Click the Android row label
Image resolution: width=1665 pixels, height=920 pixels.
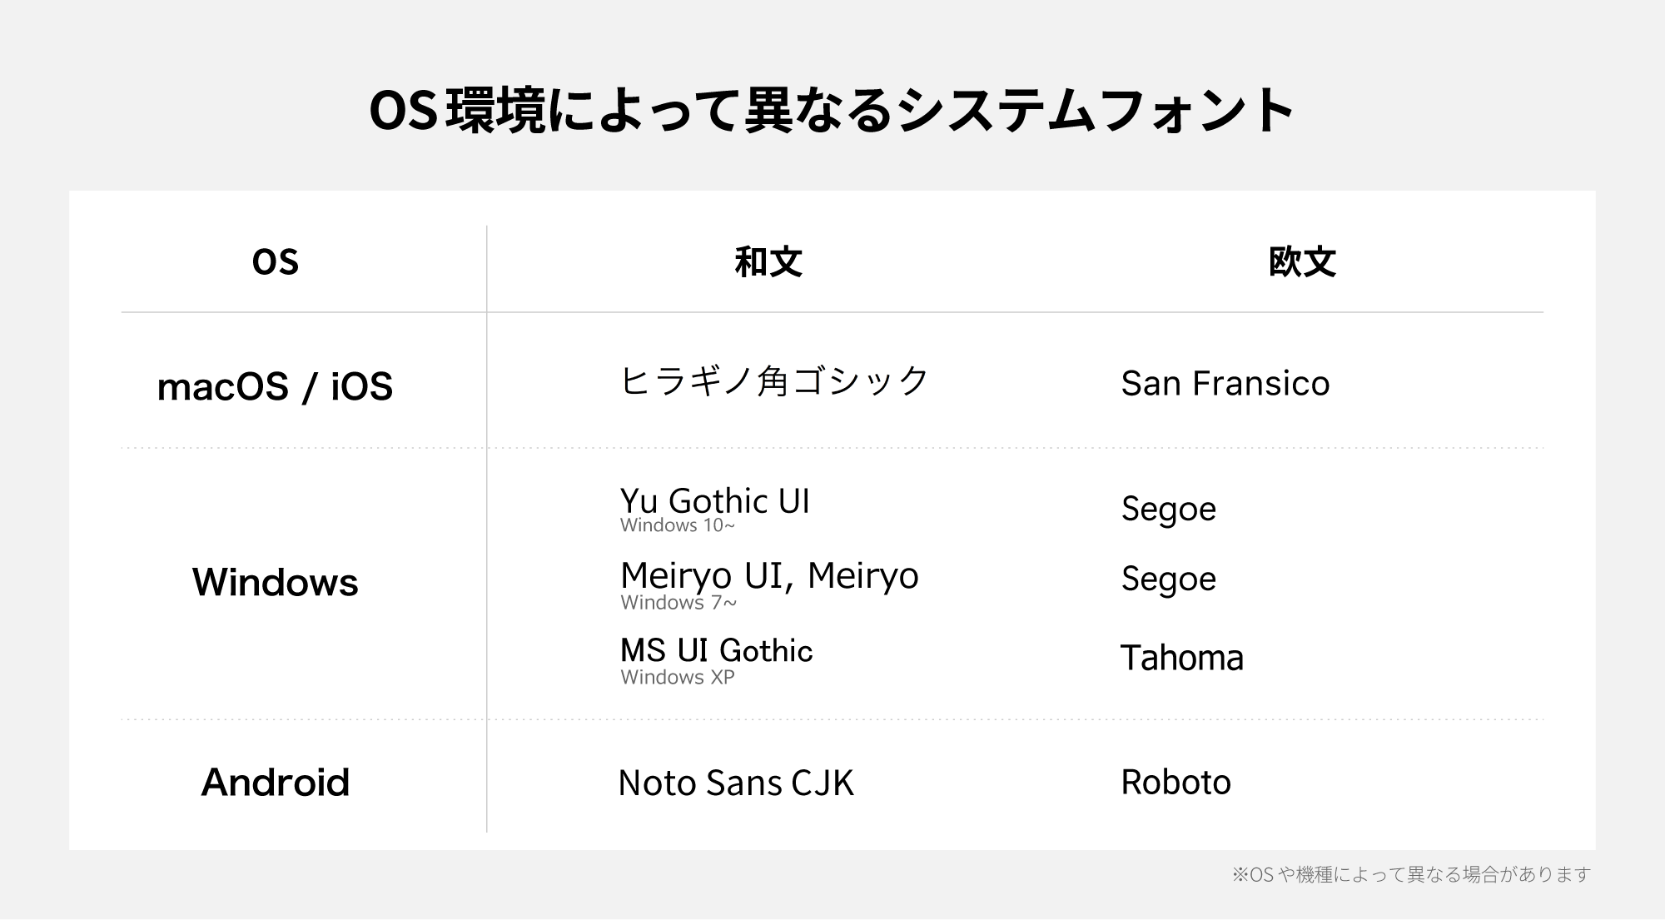point(275,783)
